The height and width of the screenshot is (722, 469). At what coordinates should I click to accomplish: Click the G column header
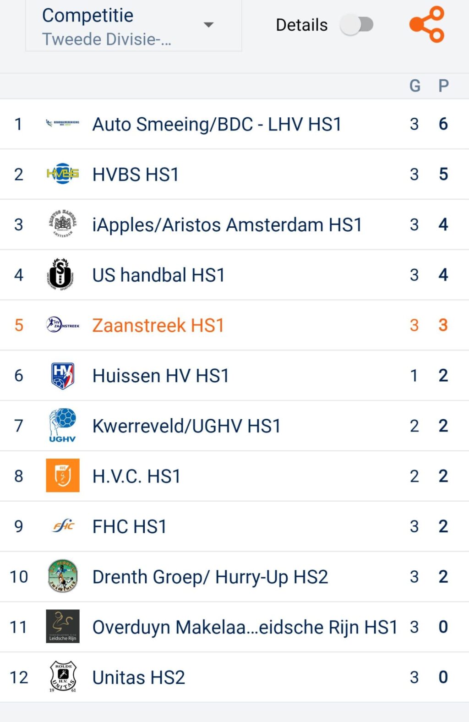coord(414,86)
